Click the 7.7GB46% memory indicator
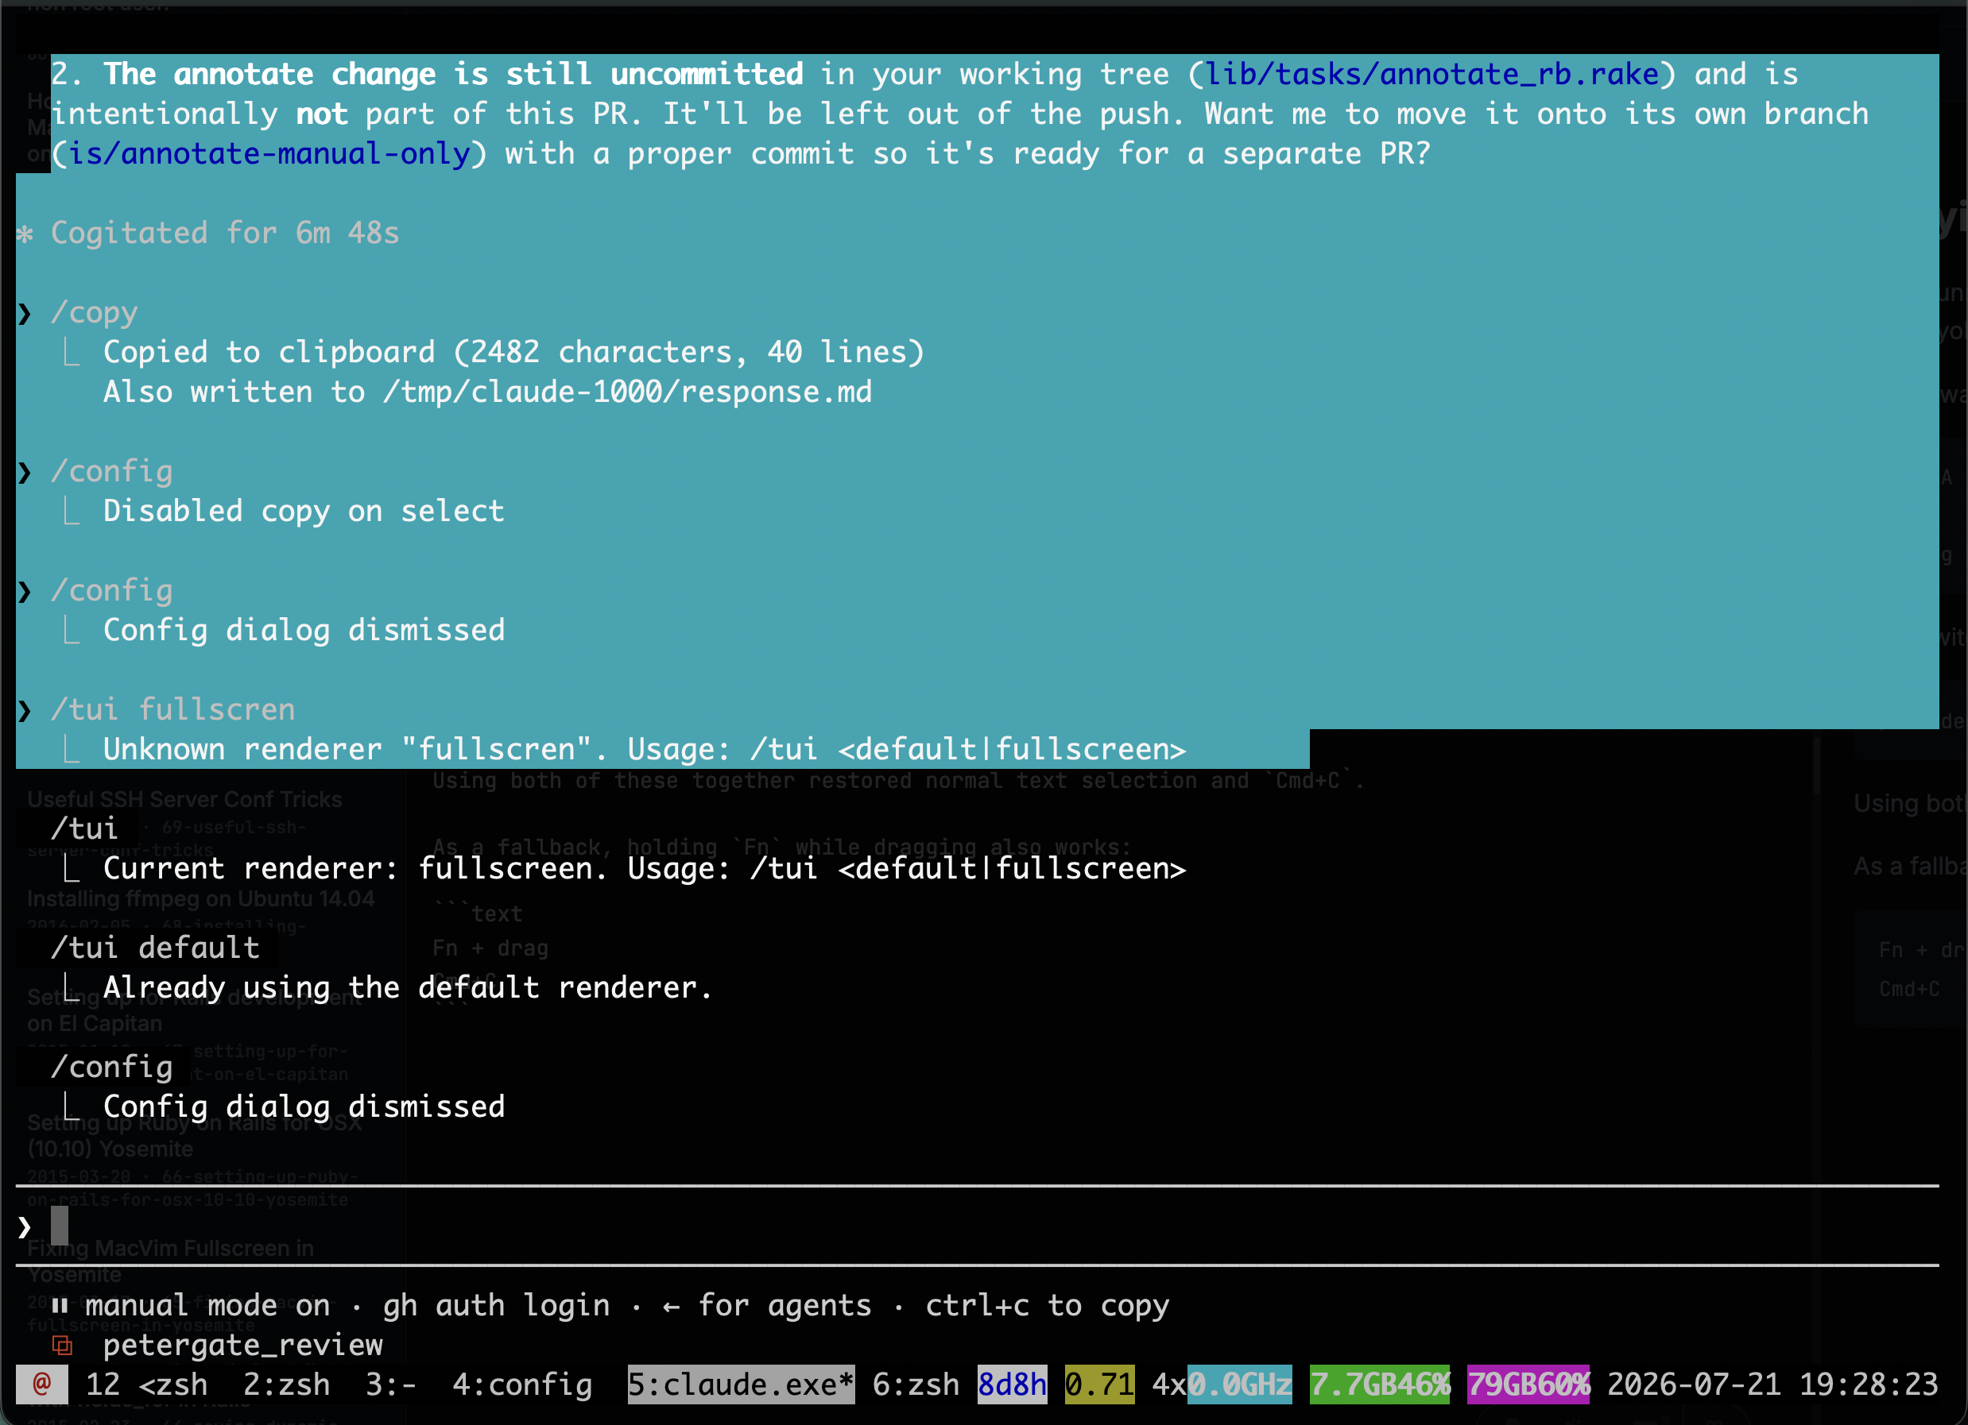The width and height of the screenshot is (1968, 1425). 1380,1384
